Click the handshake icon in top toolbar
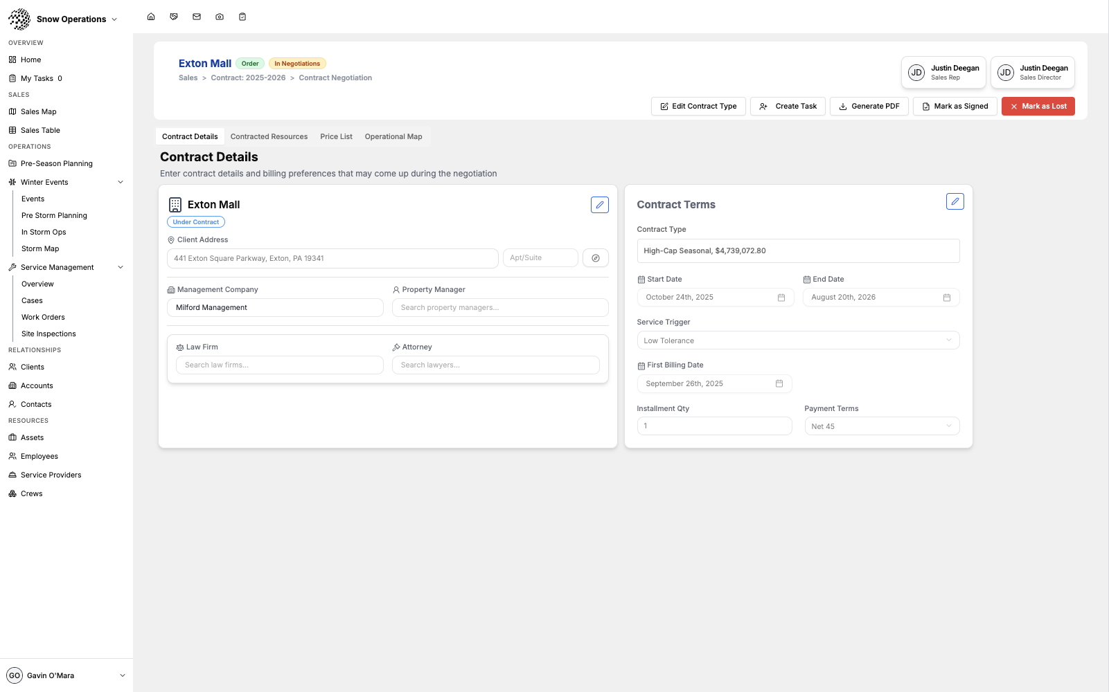Screen dimensions: 1109x692 click(x=174, y=17)
